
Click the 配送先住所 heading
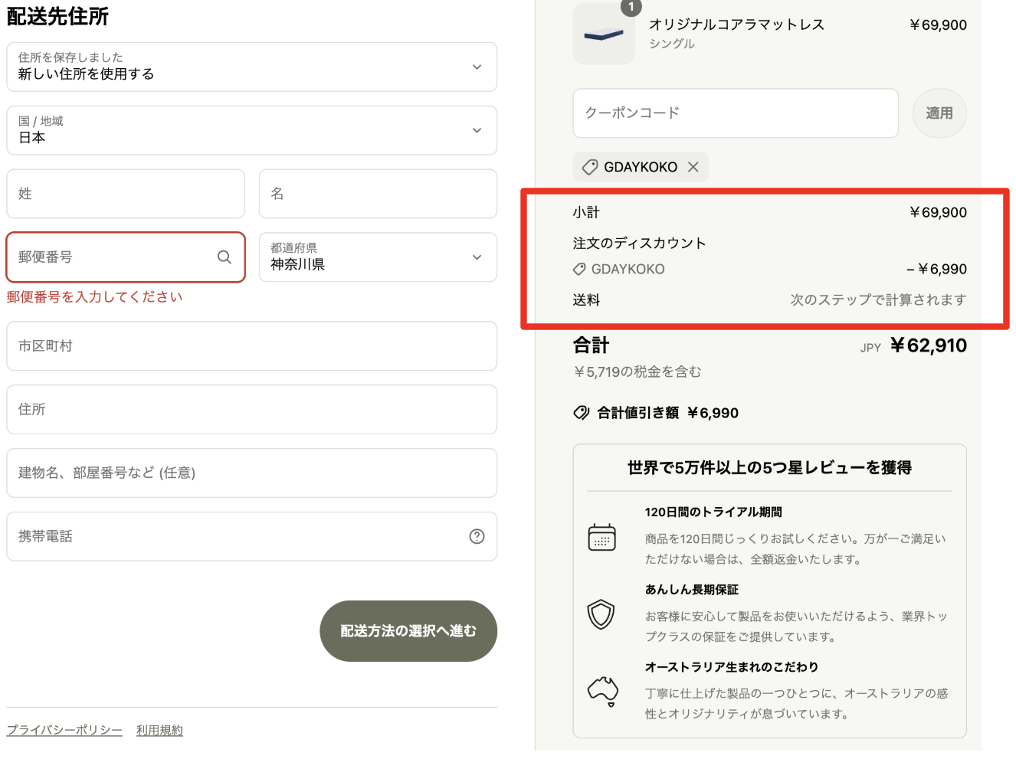click(x=57, y=16)
